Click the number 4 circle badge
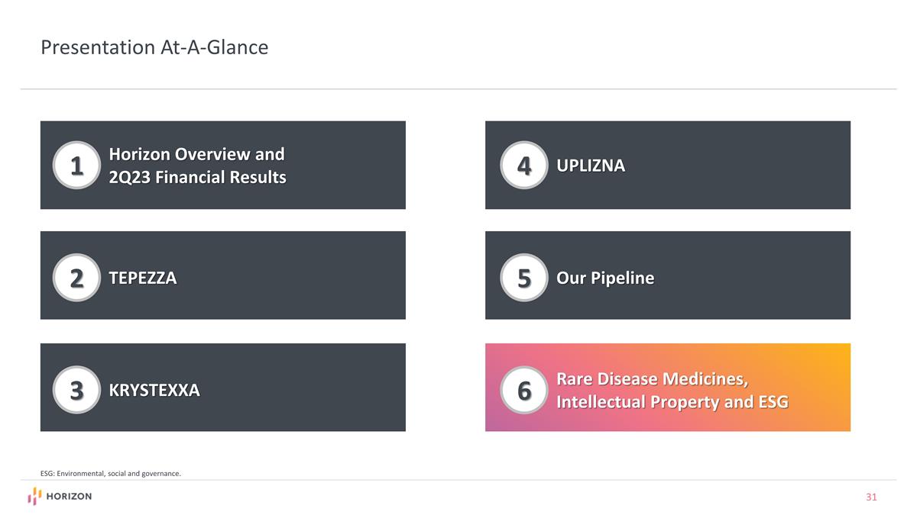The image size is (917, 515). tap(524, 166)
